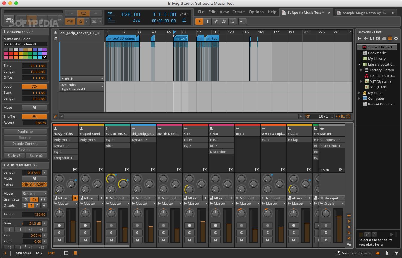Click the Reverse button
Screen dimensions: 402x258
pos(25,149)
